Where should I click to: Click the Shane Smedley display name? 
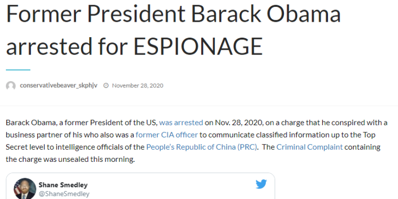click(x=63, y=185)
